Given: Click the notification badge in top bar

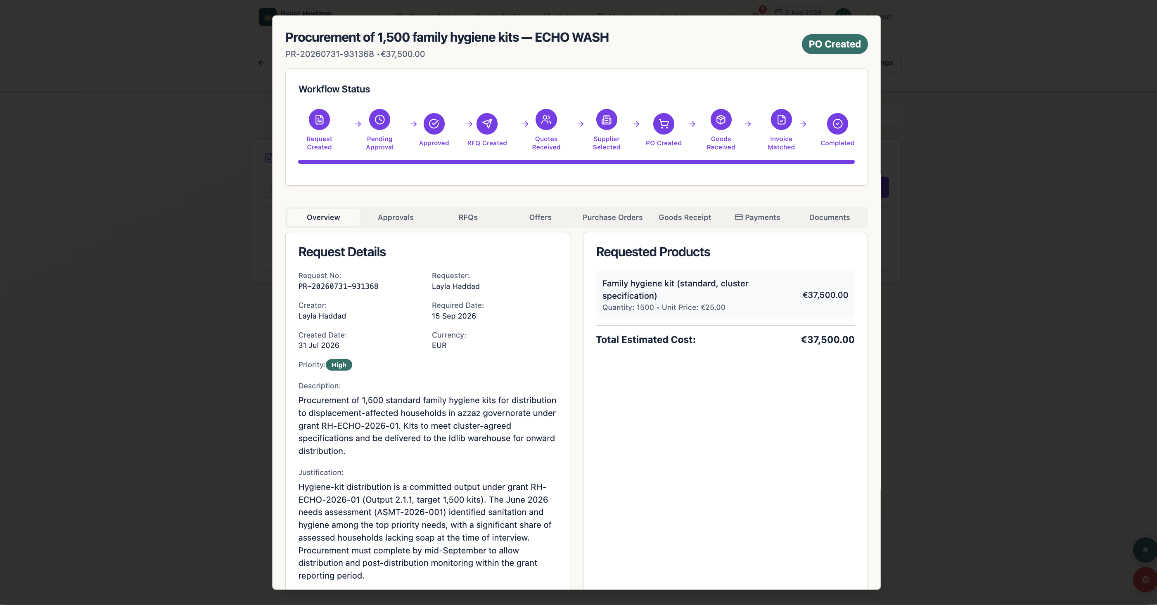Looking at the screenshot, I should 762,9.
